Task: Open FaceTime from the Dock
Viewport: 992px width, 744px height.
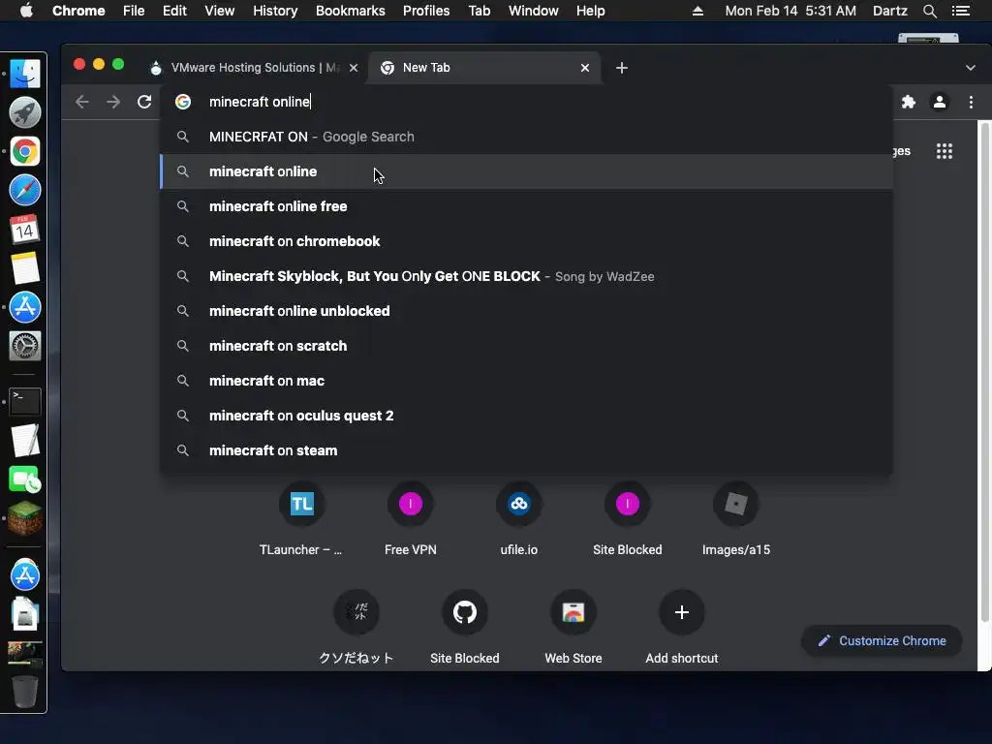Action: [x=25, y=479]
